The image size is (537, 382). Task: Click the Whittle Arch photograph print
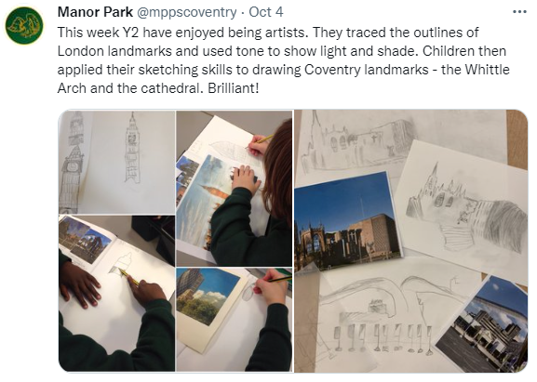(485, 325)
